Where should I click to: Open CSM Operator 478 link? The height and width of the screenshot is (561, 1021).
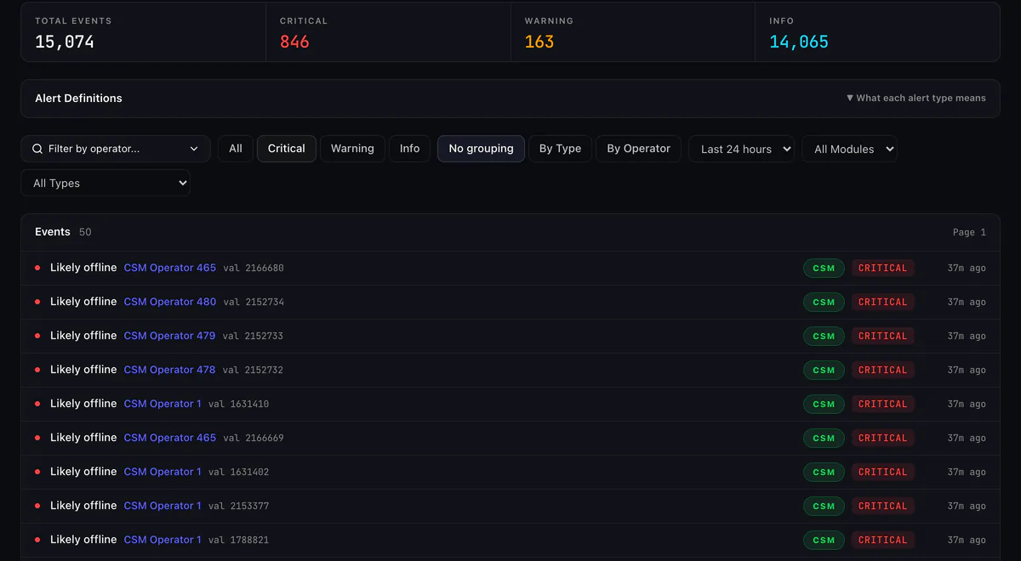coord(170,370)
